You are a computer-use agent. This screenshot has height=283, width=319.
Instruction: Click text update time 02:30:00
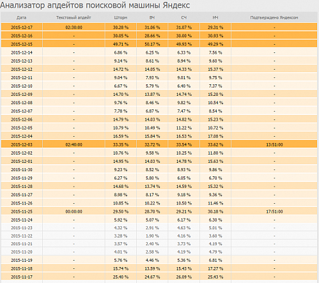pyautogui.click(x=74, y=27)
